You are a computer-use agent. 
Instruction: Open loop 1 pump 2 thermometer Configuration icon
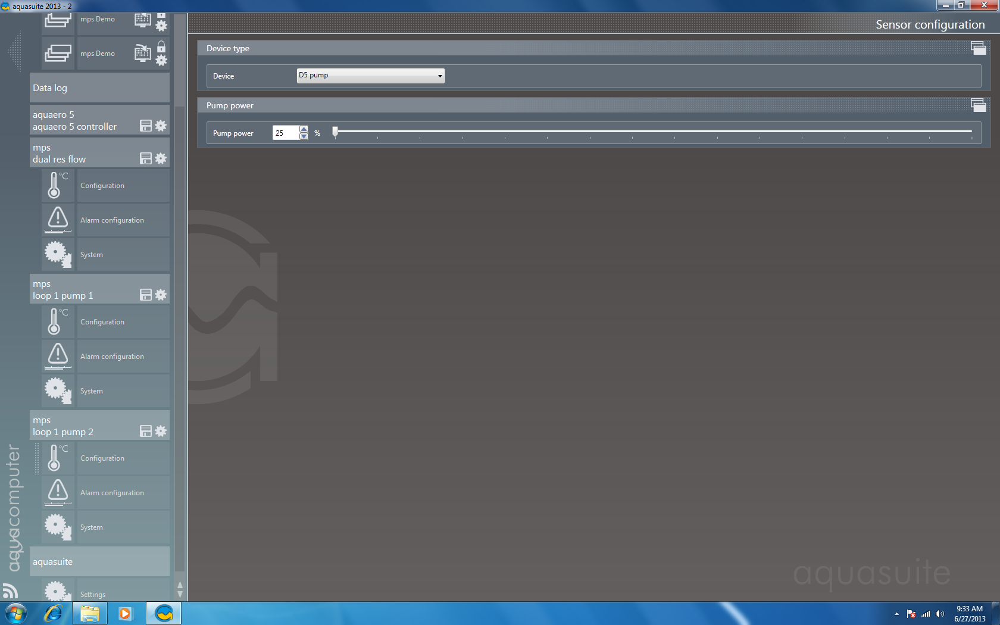tap(58, 458)
